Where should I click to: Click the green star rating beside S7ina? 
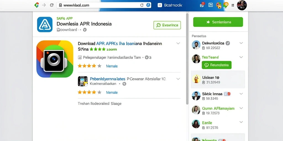pyautogui.click(x=98, y=49)
